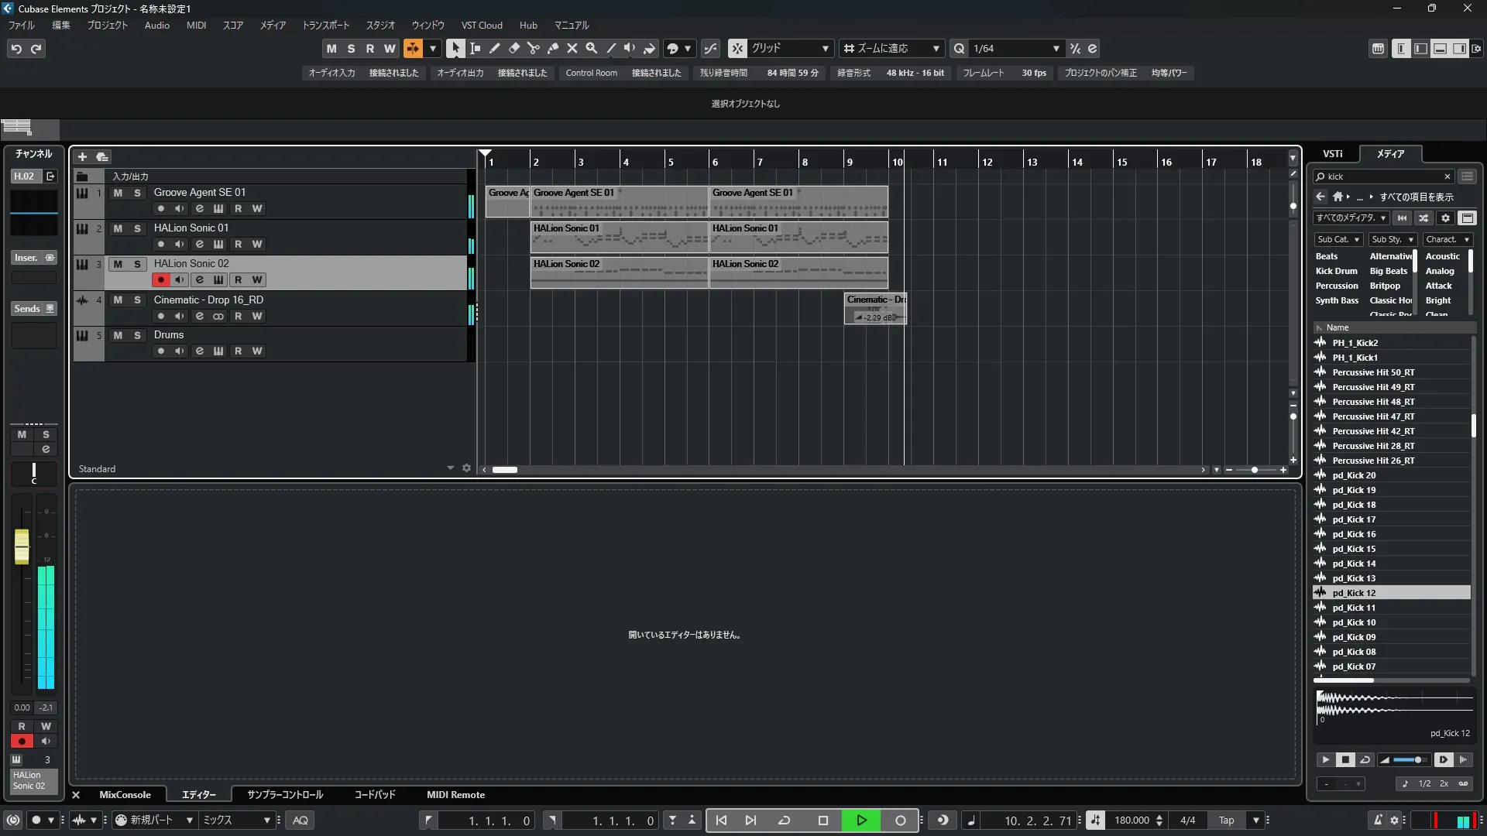The height and width of the screenshot is (836, 1487).
Task: Switch to the VSTi tab
Action: coord(1332,153)
